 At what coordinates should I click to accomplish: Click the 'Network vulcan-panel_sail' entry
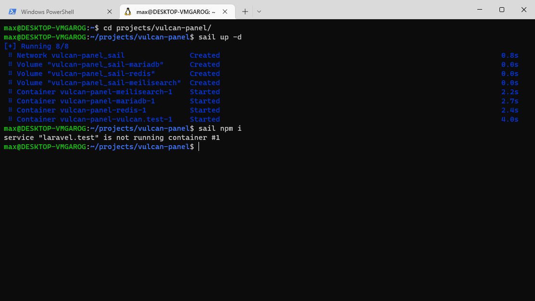point(70,55)
